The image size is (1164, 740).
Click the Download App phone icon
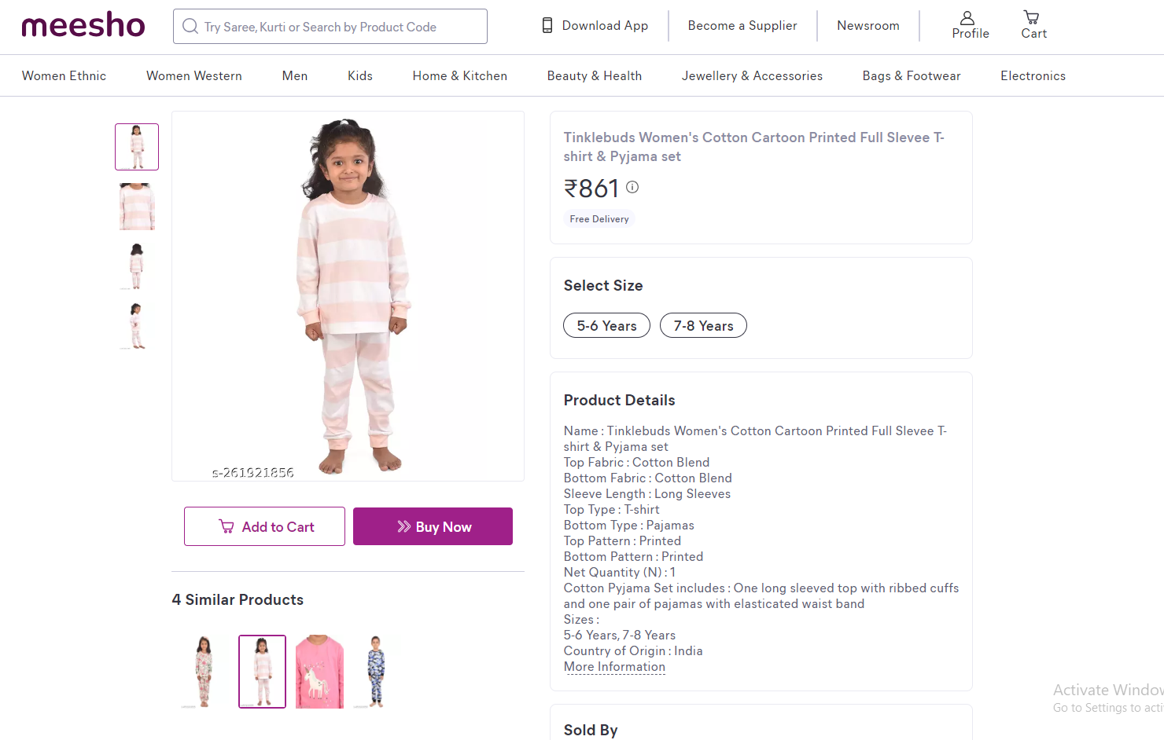547,26
